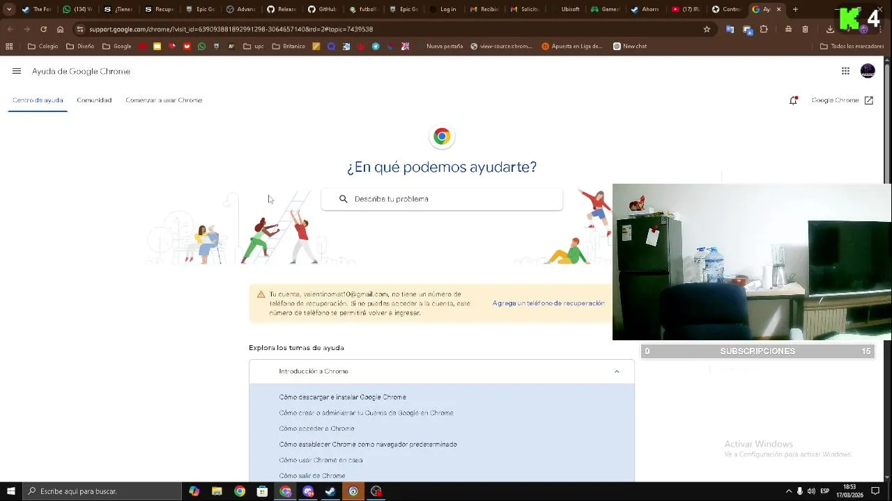Open Steam from the taskbar

(x=330, y=491)
